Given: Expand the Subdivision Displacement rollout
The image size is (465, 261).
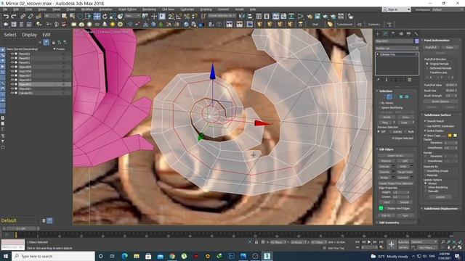Looking at the screenshot, I should pyautogui.click(x=441, y=209).
